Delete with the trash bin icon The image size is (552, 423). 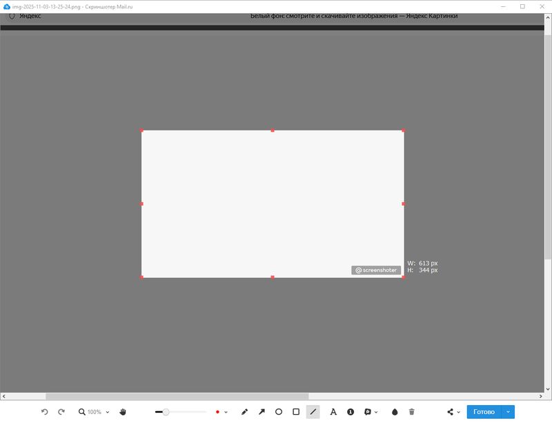[x=412, y=412]
